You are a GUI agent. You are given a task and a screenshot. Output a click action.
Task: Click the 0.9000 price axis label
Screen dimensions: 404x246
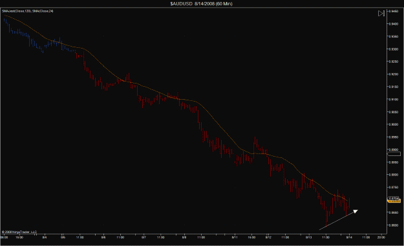[x=394, y=124]
